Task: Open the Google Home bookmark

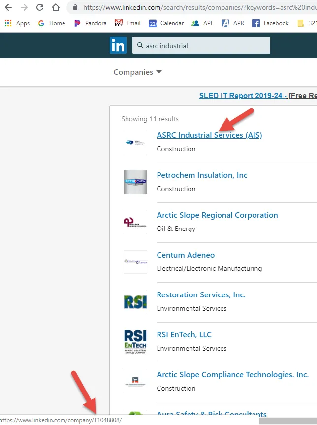Action: pyautogui.click(x=52, y=23)
